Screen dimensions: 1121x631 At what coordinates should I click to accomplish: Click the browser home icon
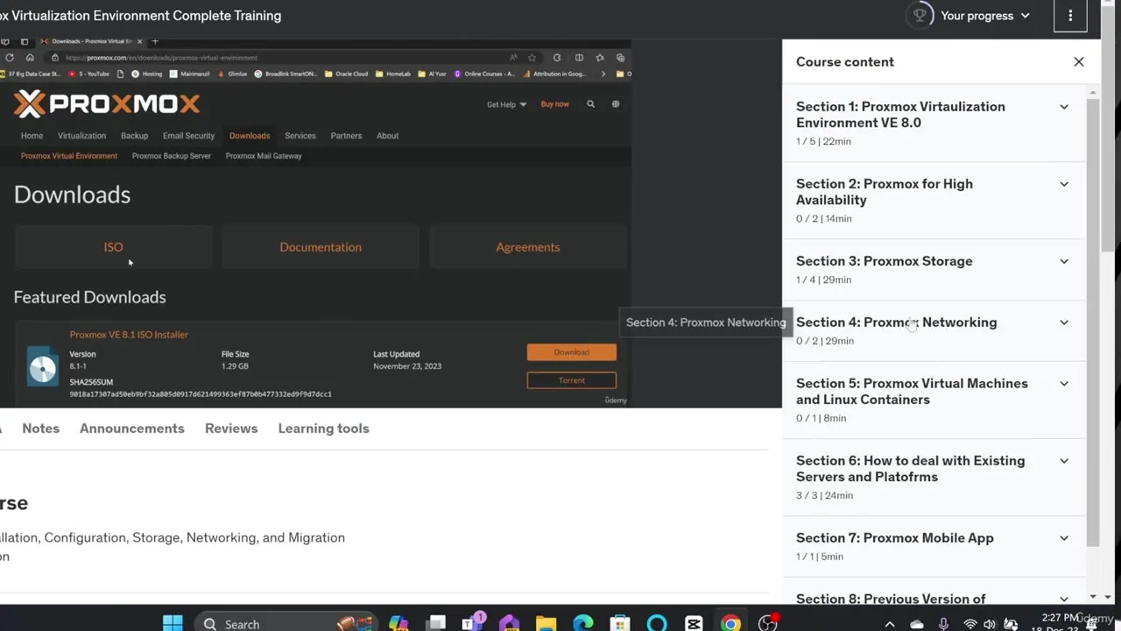coord(30,58)
